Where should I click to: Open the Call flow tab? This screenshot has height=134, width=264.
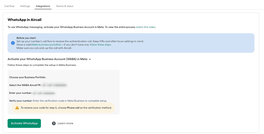10,6
